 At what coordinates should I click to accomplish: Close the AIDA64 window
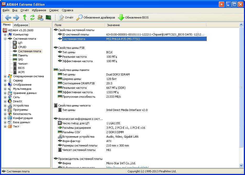[x=241, y=4]
